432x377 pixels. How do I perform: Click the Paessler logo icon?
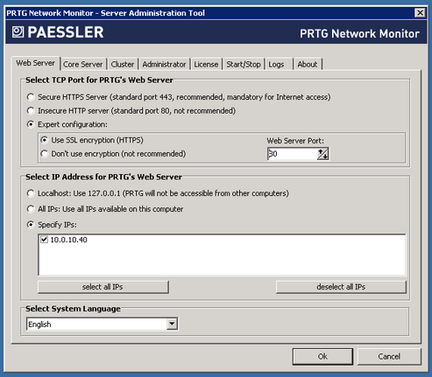pyautogui.click(x=18, y=32)
